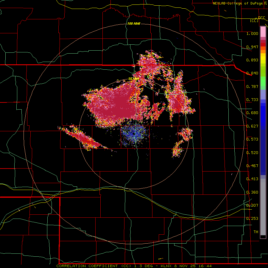The image size is (268, 268).
Task: Click the CORRELATION COEFFICIENT caption text
Action: pos(87,266)
